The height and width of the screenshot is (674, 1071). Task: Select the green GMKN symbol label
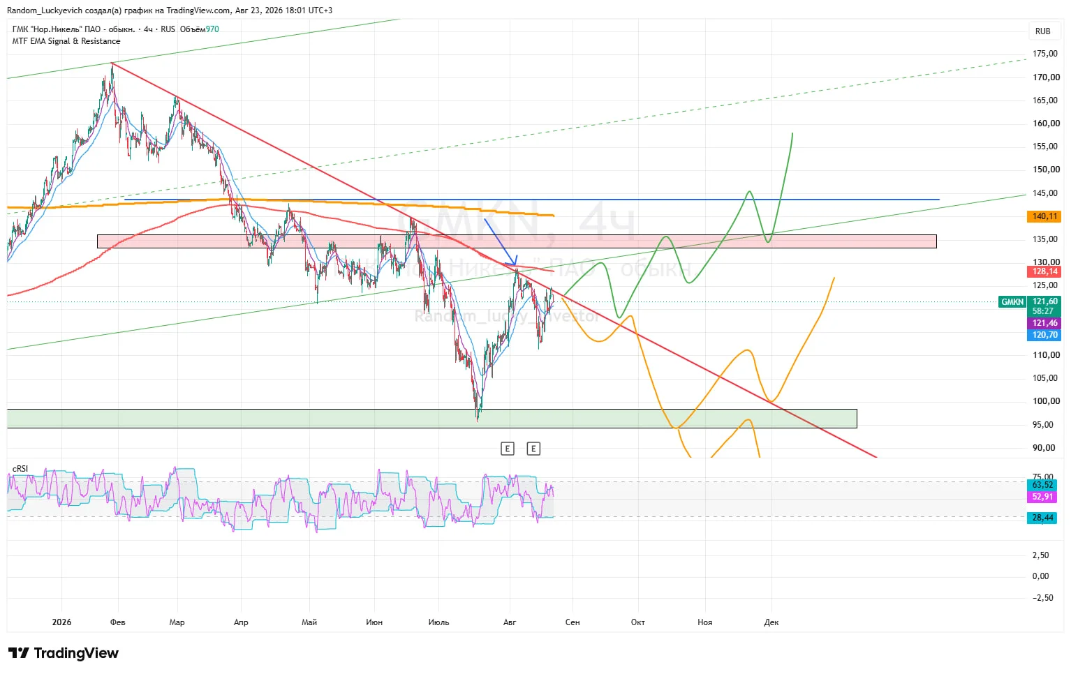[x=1012, y=302]
